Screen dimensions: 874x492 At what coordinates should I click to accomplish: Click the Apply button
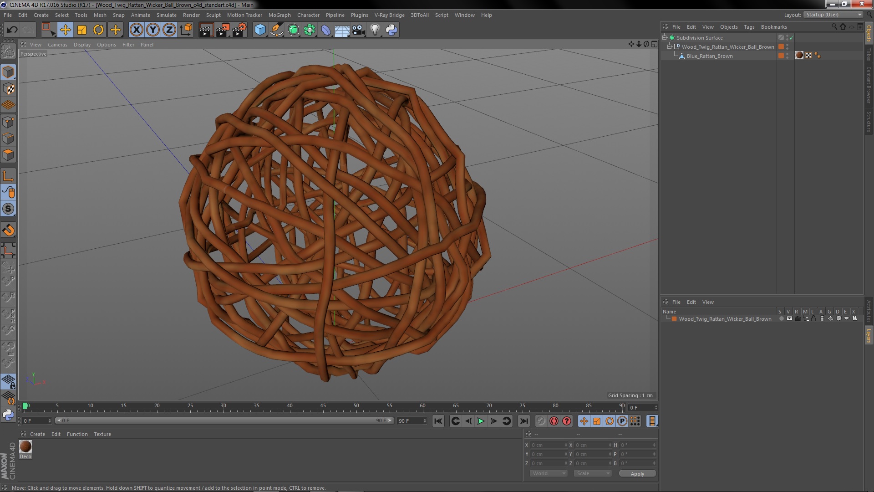point(637,474)
